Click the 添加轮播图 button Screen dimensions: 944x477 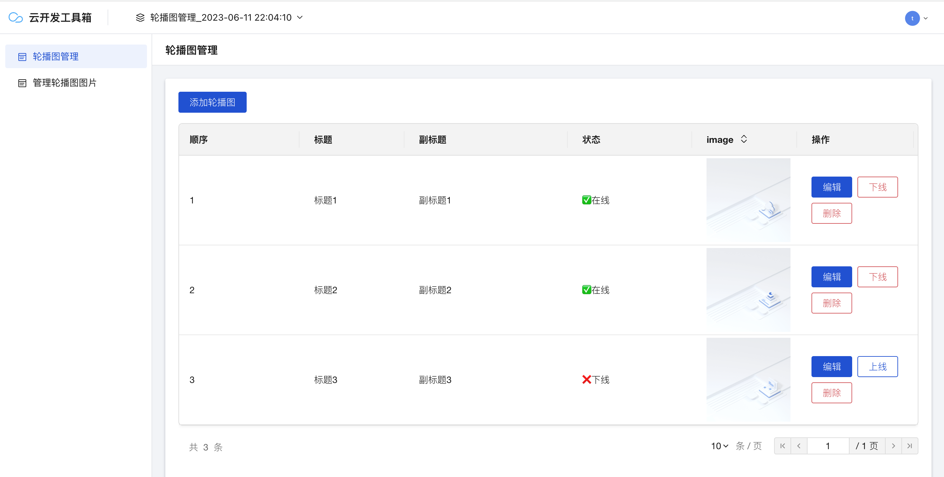(212, 102)
